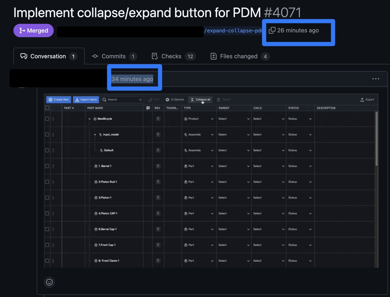The image size is (390, 297).
Task: Click the copy branch name icon
Action: pos(272,30)
